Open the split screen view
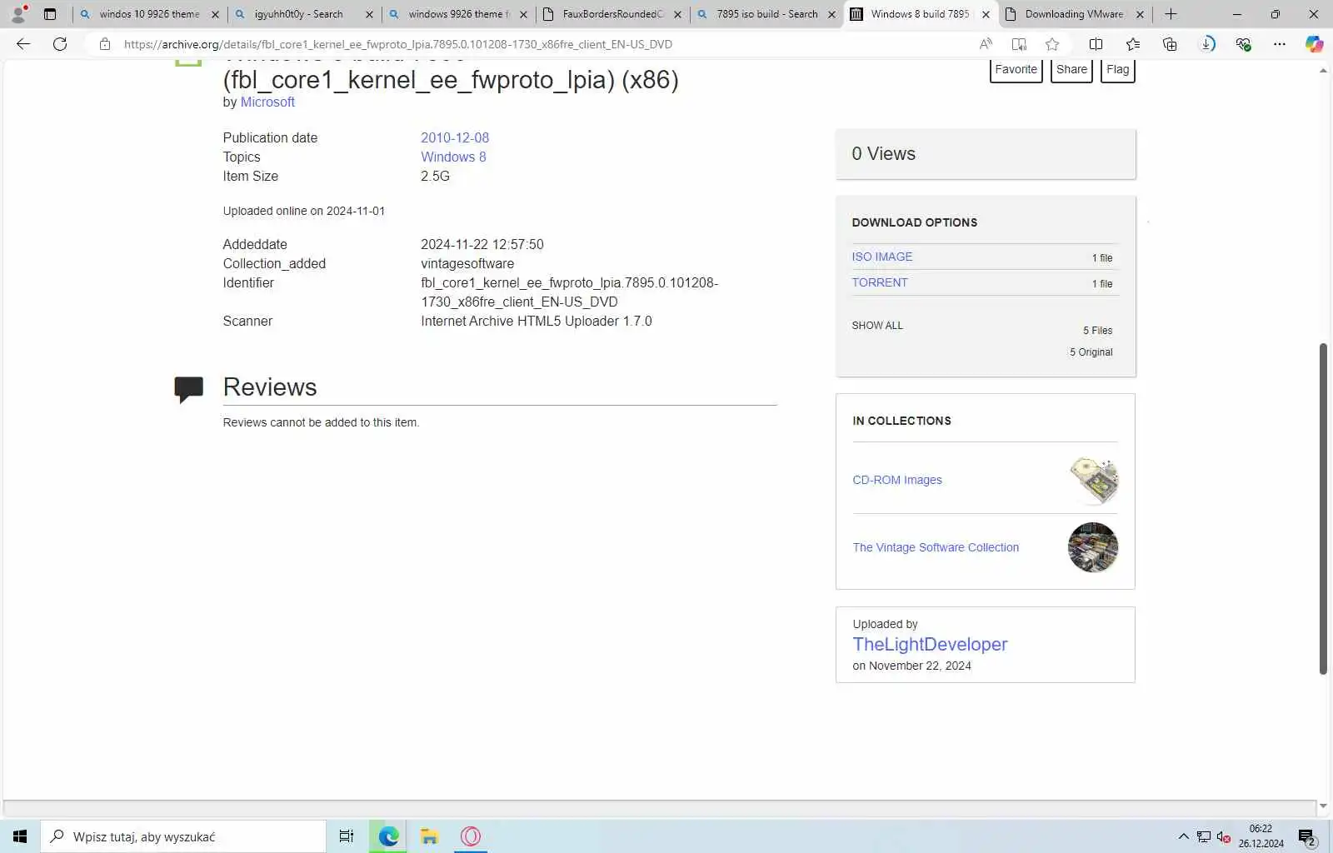The image size is (1333, 853). 1096,44
